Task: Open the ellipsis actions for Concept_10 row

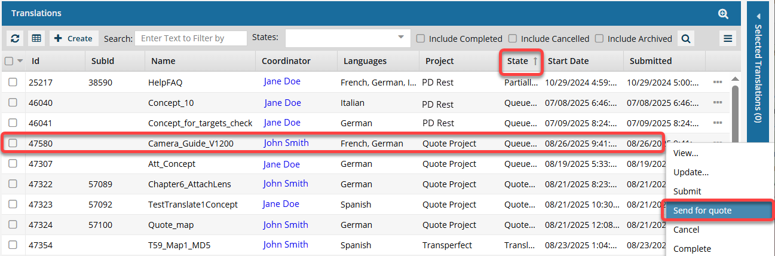Action: point(718,103)
